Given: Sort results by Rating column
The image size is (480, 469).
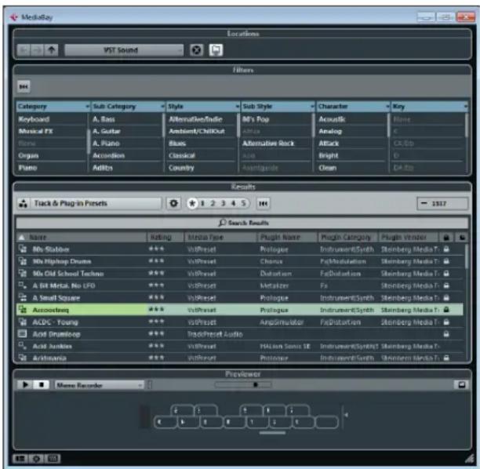Looking at the screenshot, I should point(165,238).
